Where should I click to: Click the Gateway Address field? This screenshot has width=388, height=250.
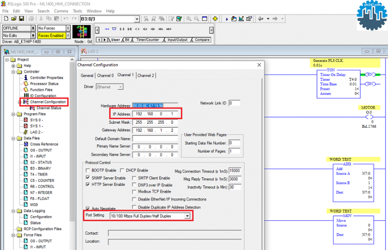pyautogui.click(x=155, y=130)
